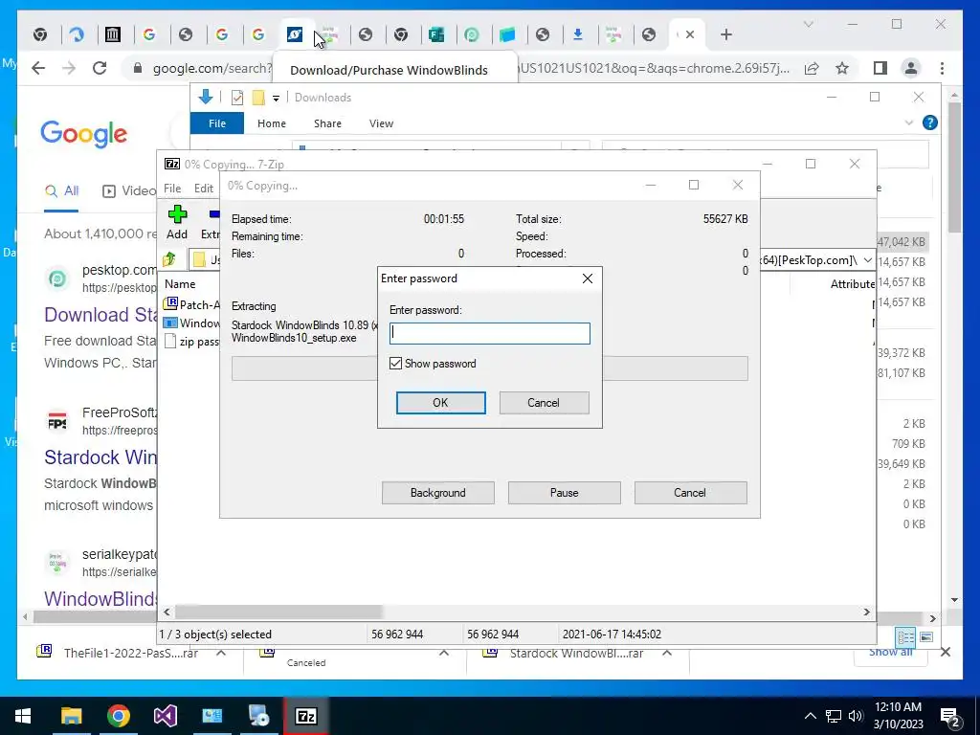Image resolution: width=980 pixels, height=735 pixels.
Task: Open Explorer Help question mark icon
Action: (930, 122)
